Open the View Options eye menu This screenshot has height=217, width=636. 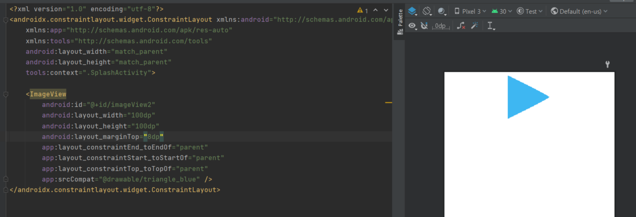click(x=413, y=26)
